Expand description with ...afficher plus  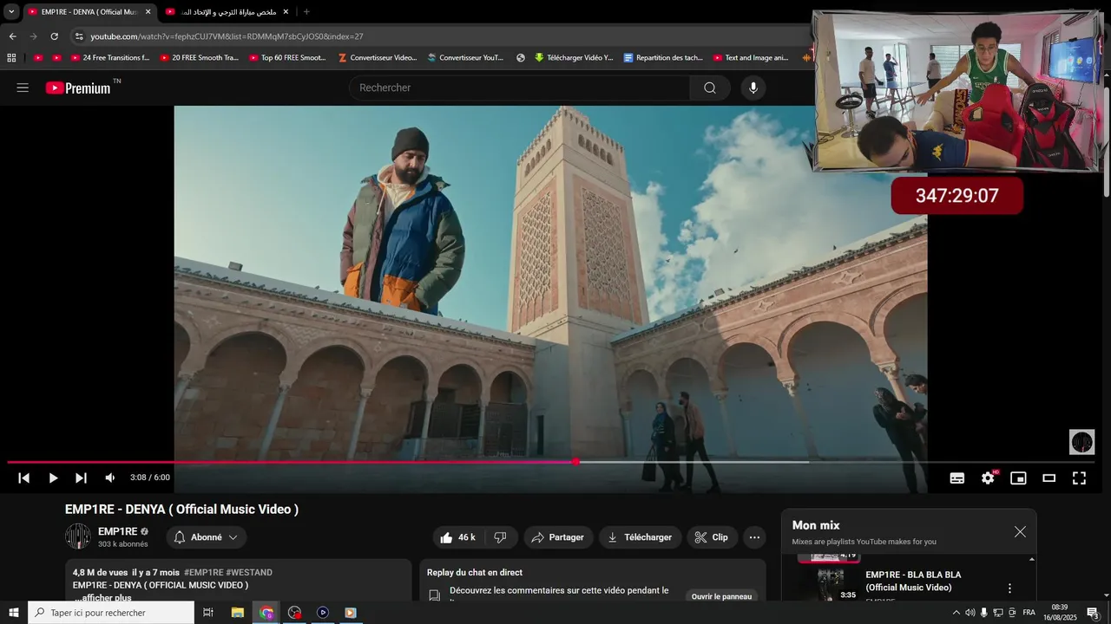(102, 597)
